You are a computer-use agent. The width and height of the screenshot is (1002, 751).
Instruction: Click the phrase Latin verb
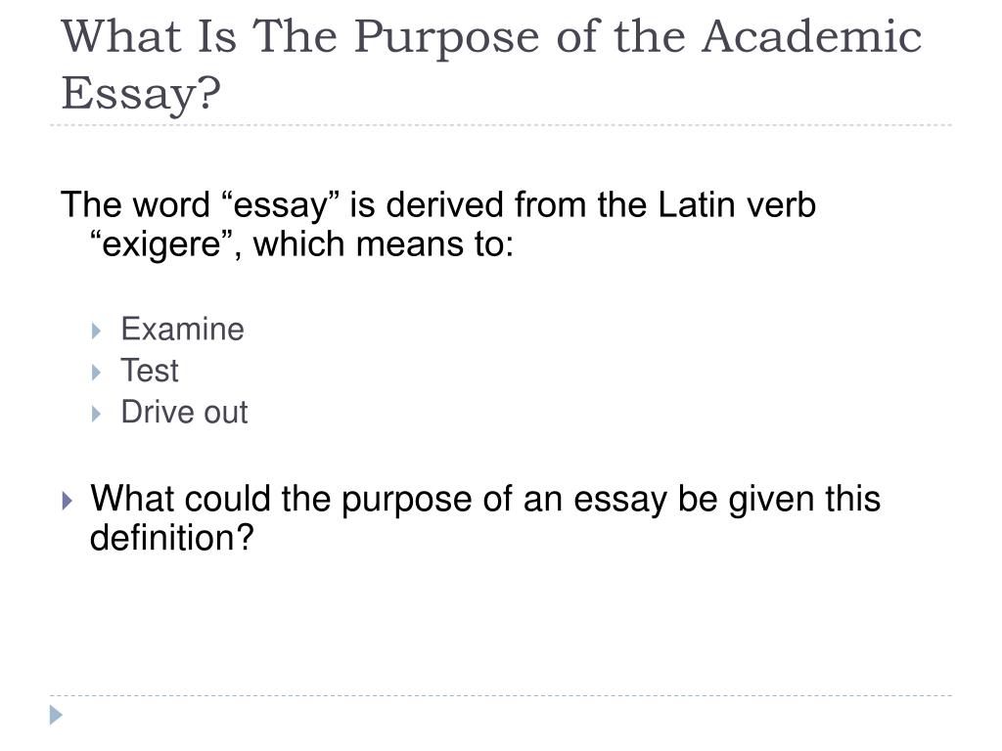pyautogui.click(x=737, y=205)
